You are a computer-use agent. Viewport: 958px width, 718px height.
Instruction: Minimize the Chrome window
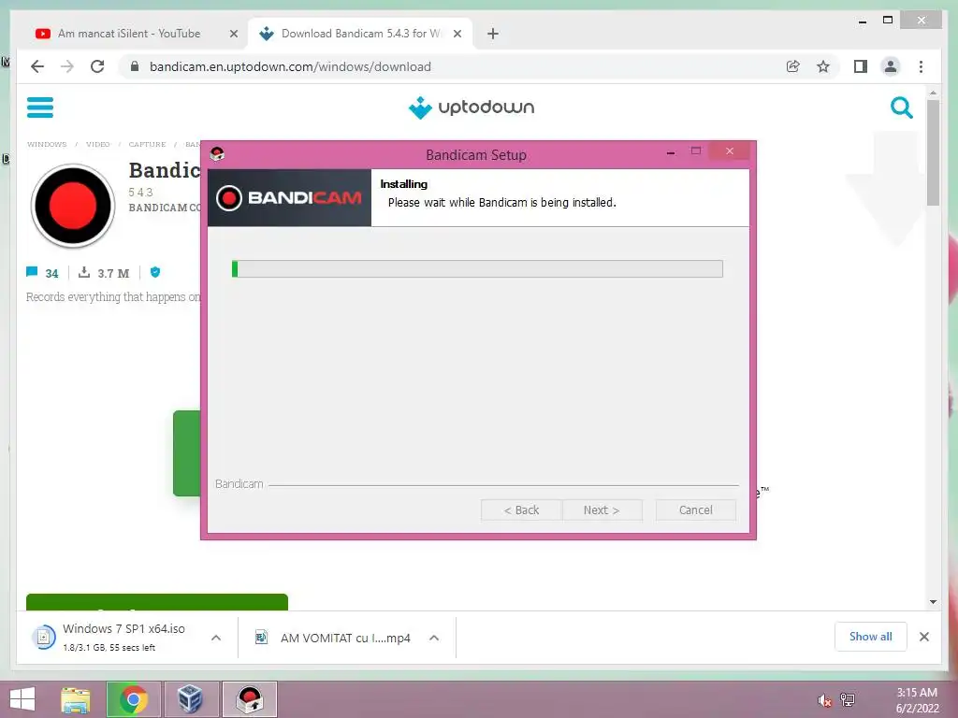coord(862,21)
